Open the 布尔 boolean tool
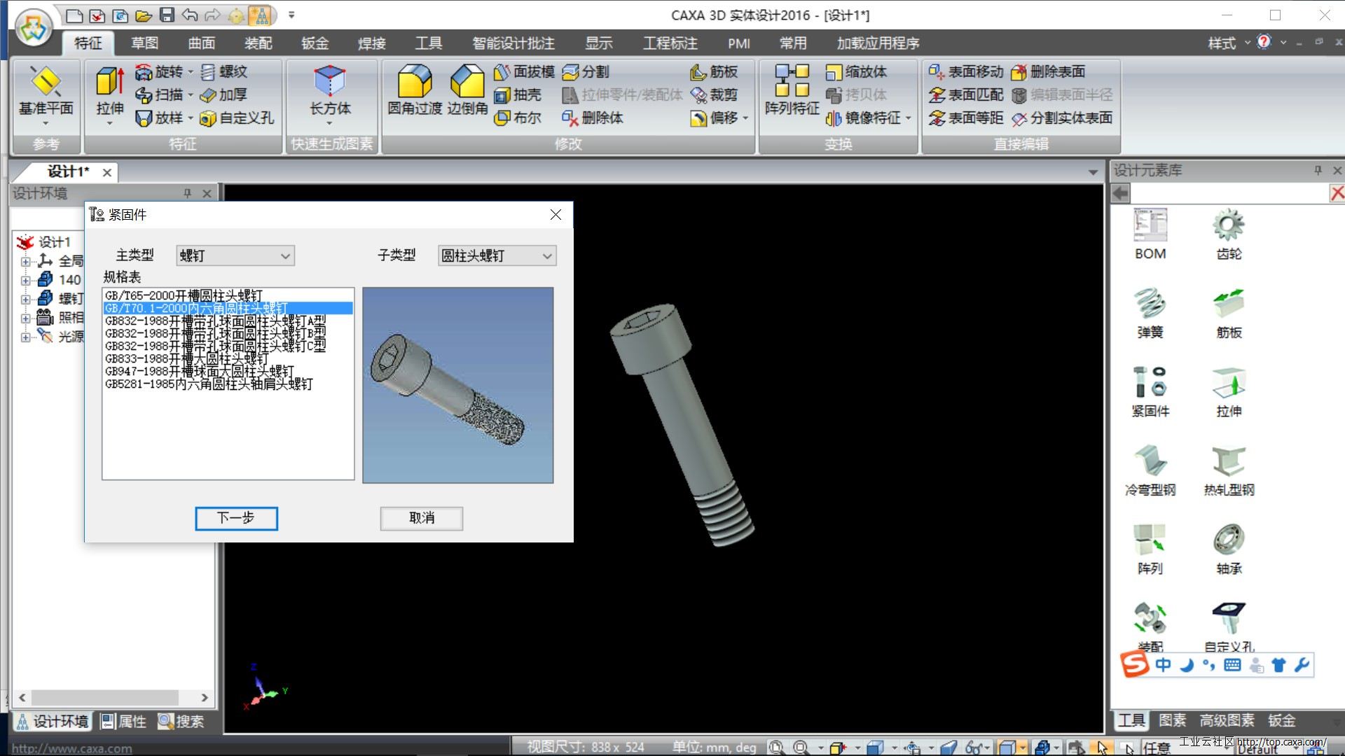 pos(518,118)
